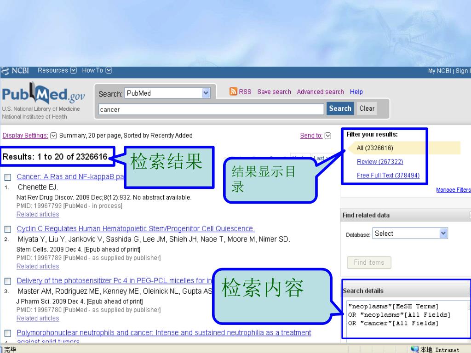The image size is (471, 353).
Task: Open My NCBI link
Action: 439,71
